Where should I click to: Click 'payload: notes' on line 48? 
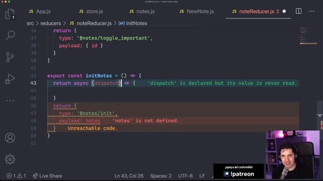(x=80, y=121)
